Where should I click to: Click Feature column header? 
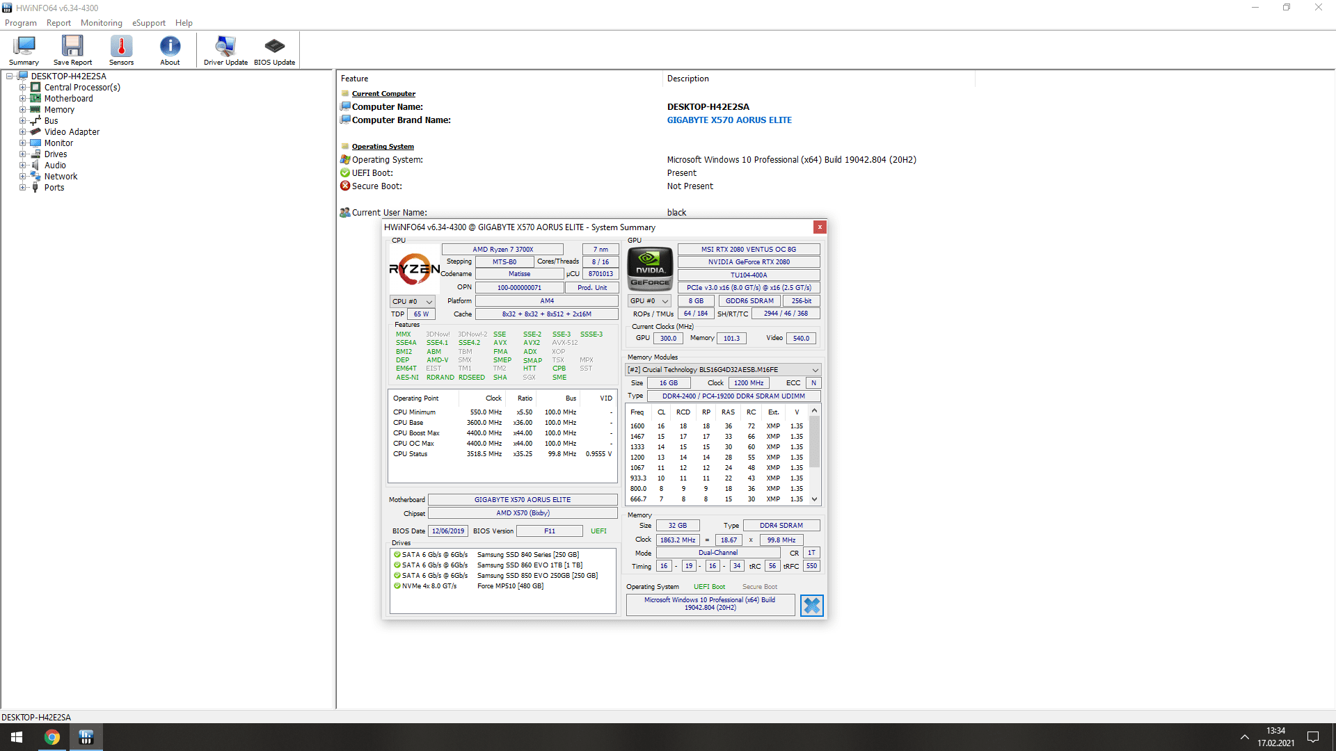coord(355,79)
